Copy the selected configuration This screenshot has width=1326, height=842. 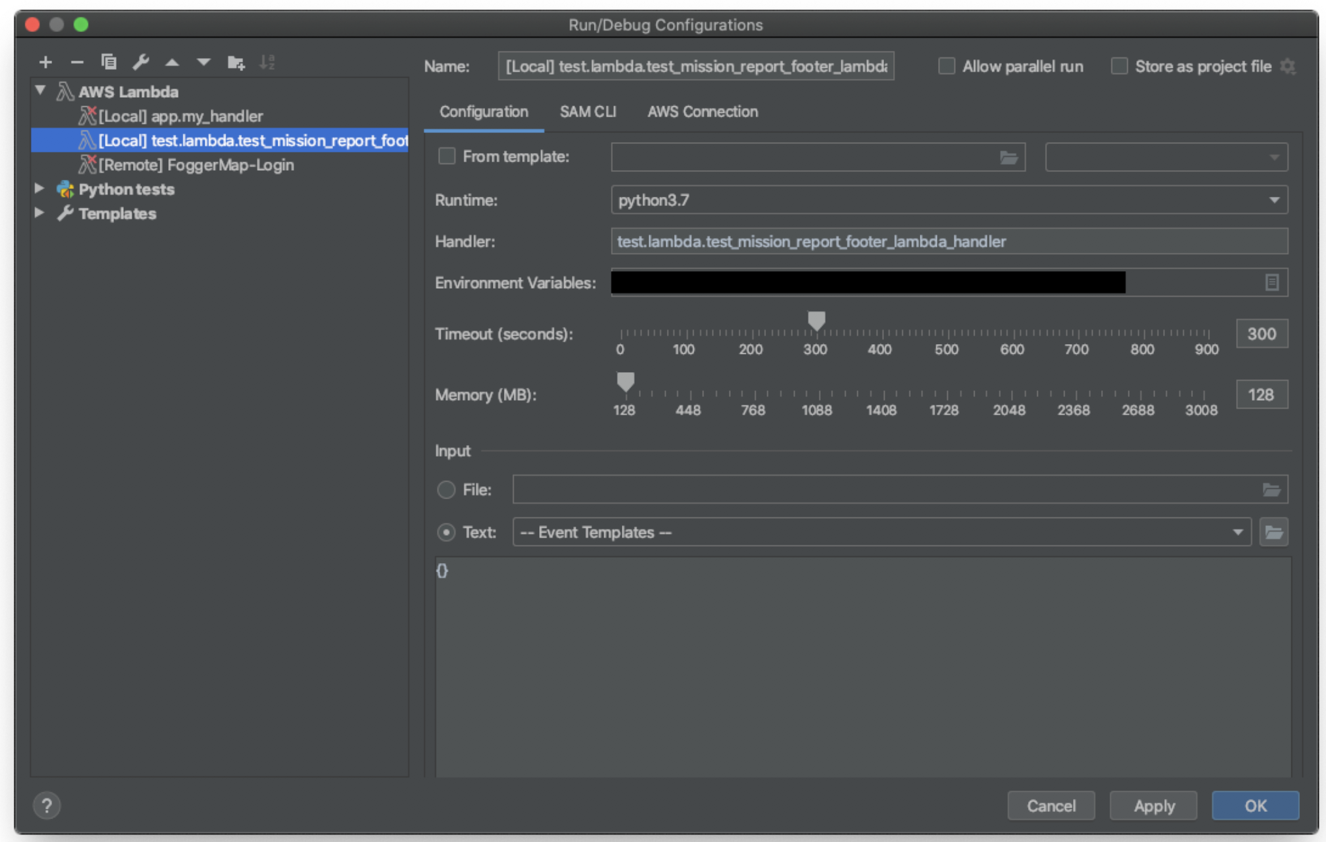click(109, 62)
